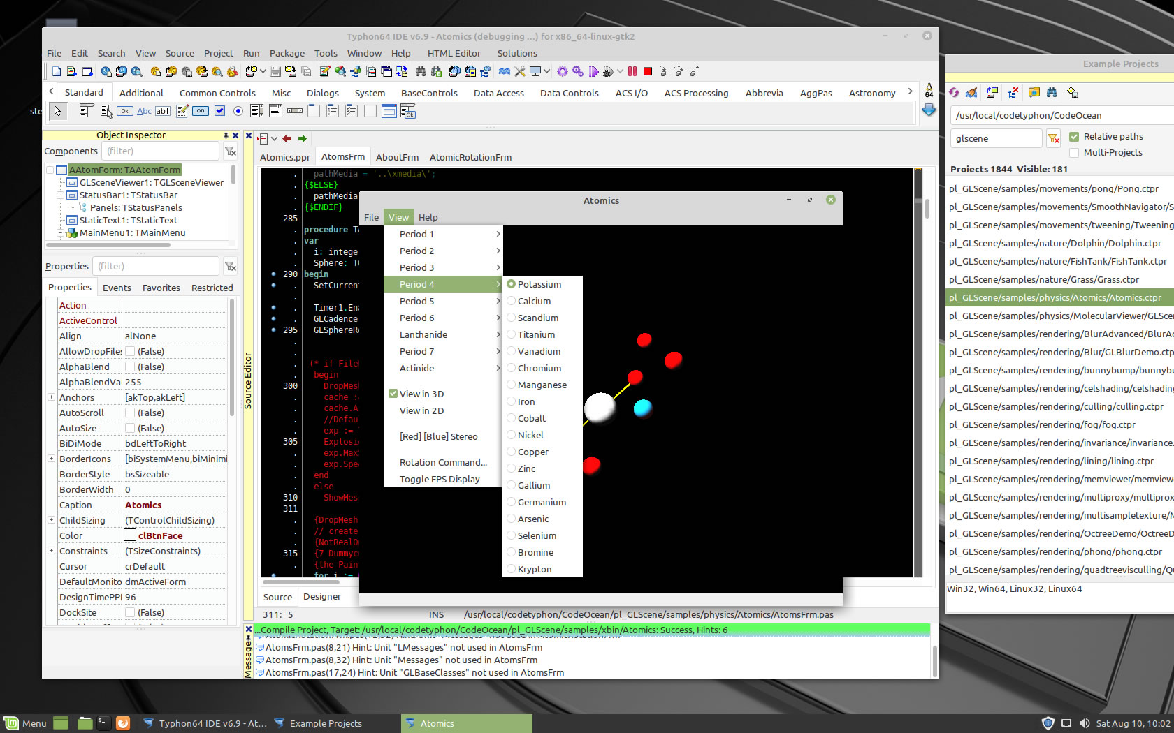This screenshot has height=733, width=1174.
Task: Click Rotation Command... menu entry
Action: 443,462
